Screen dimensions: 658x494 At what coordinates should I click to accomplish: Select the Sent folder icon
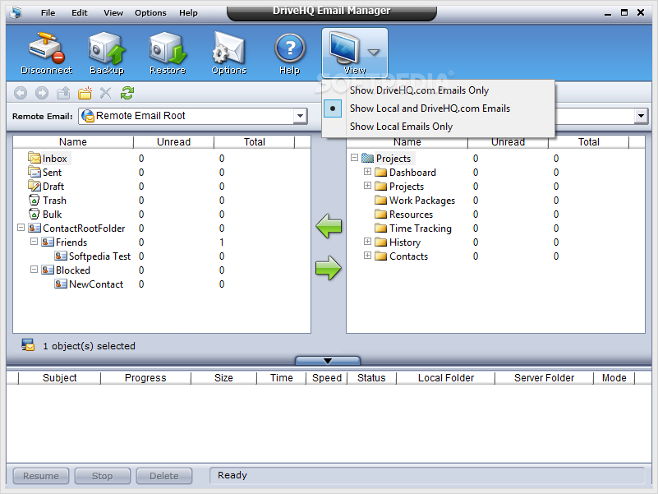35,172
